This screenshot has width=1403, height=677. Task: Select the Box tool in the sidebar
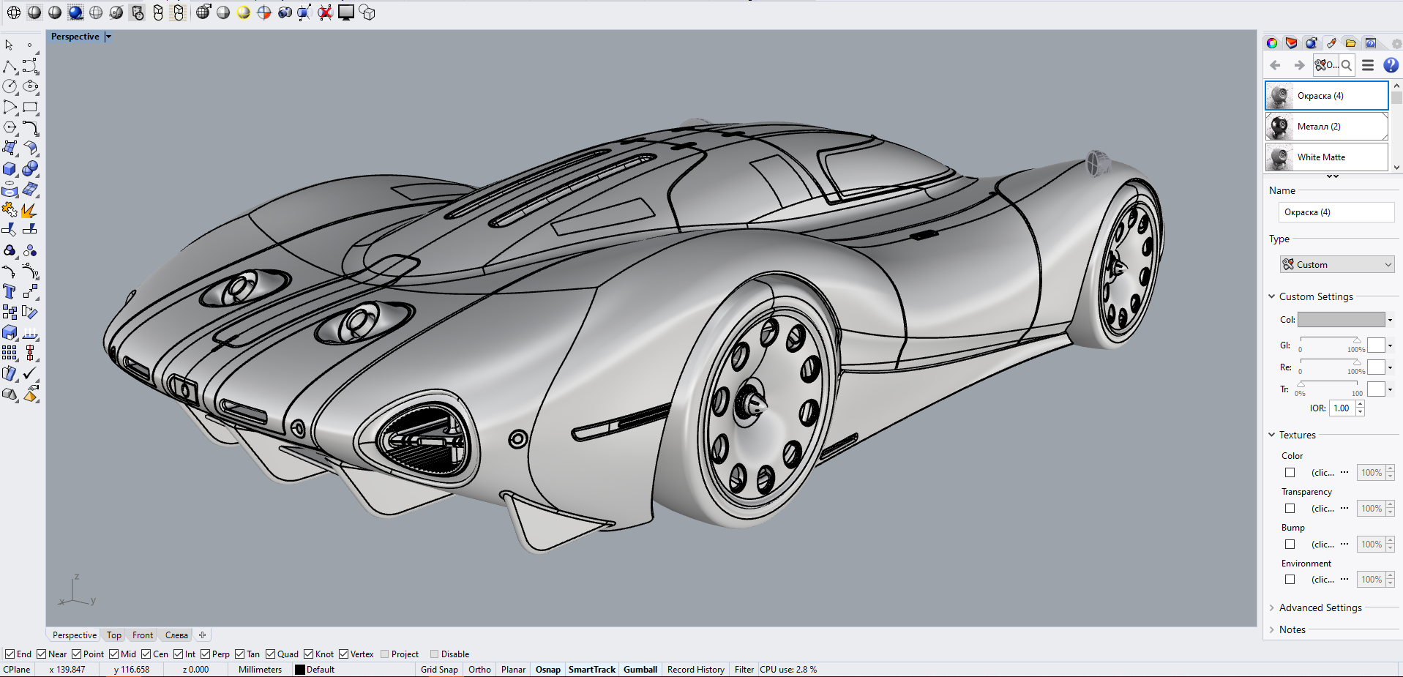[x=10, y=168]
